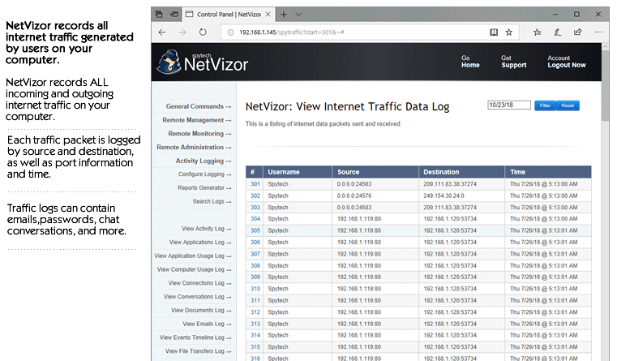Click the Reset button
This screenshot has width=617, height=361.
[x=568, y=105]
